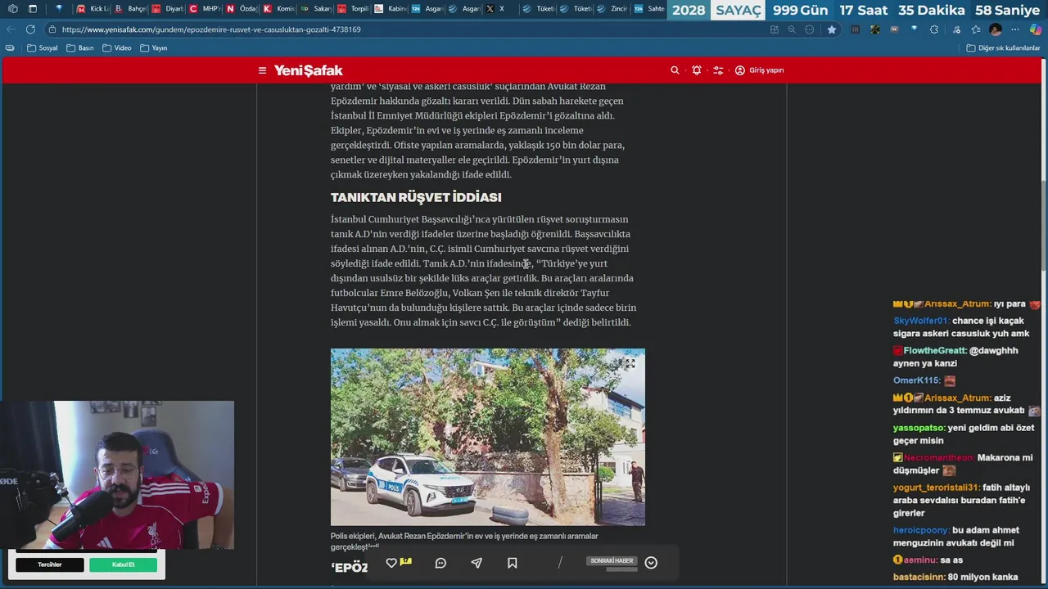Click the Yeni Şafak logo
The height and width of the screenshot is (589, 1048).
coord(308,70)
